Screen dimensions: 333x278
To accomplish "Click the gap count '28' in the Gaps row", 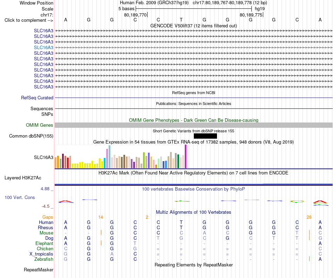I will tap(309, 217).
